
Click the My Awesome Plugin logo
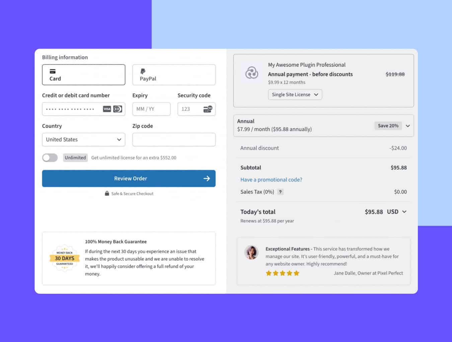[252, 73]
